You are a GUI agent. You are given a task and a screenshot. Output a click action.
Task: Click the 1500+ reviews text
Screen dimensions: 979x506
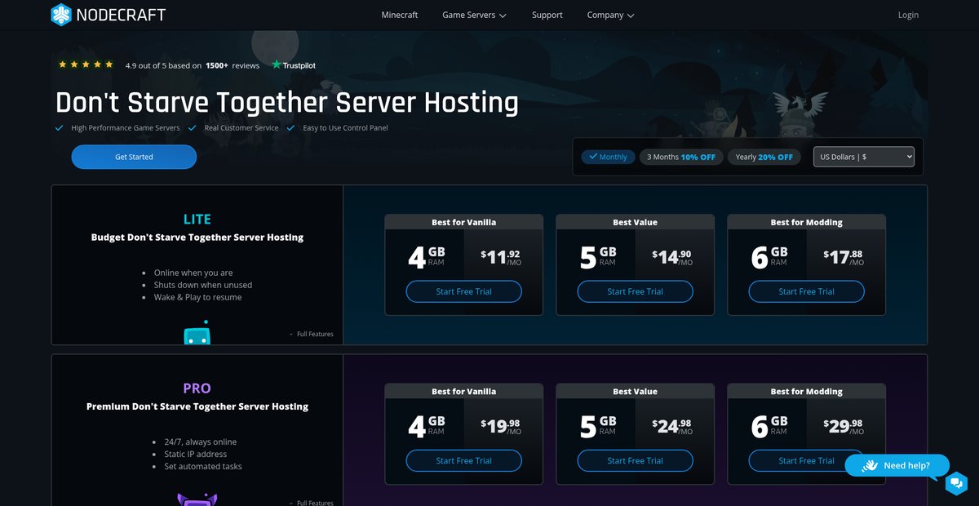(x=233, y=65)
